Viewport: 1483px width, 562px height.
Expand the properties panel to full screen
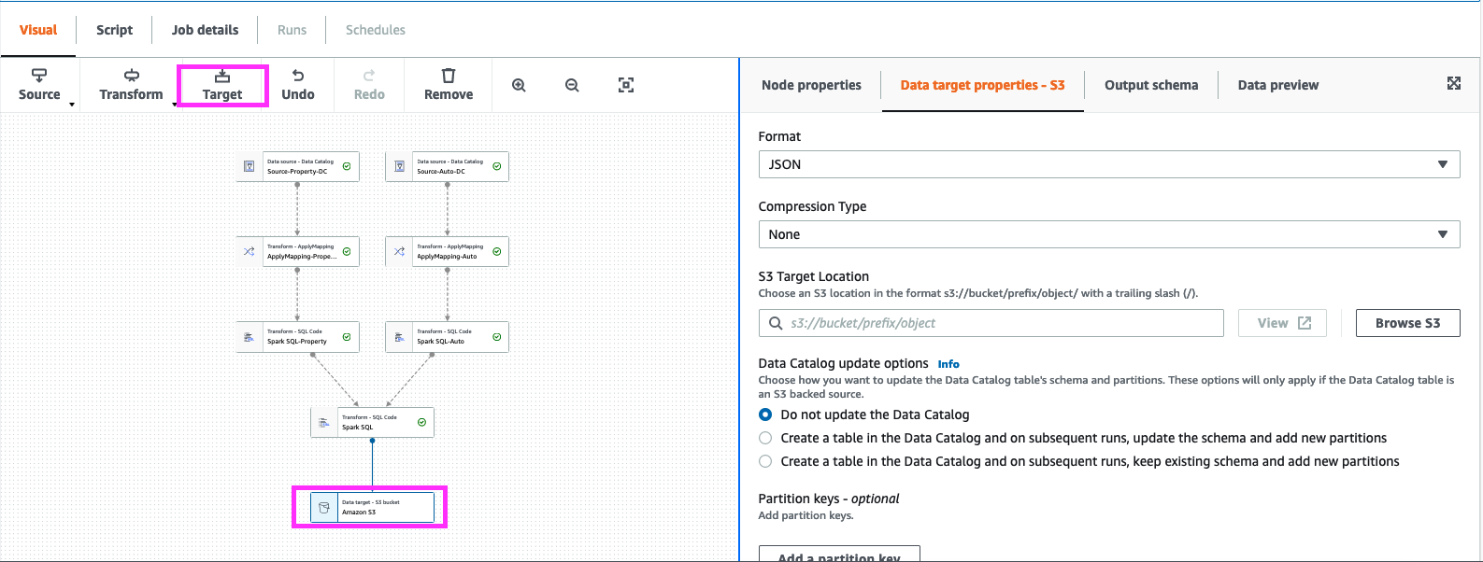(x=1453, y=84)
